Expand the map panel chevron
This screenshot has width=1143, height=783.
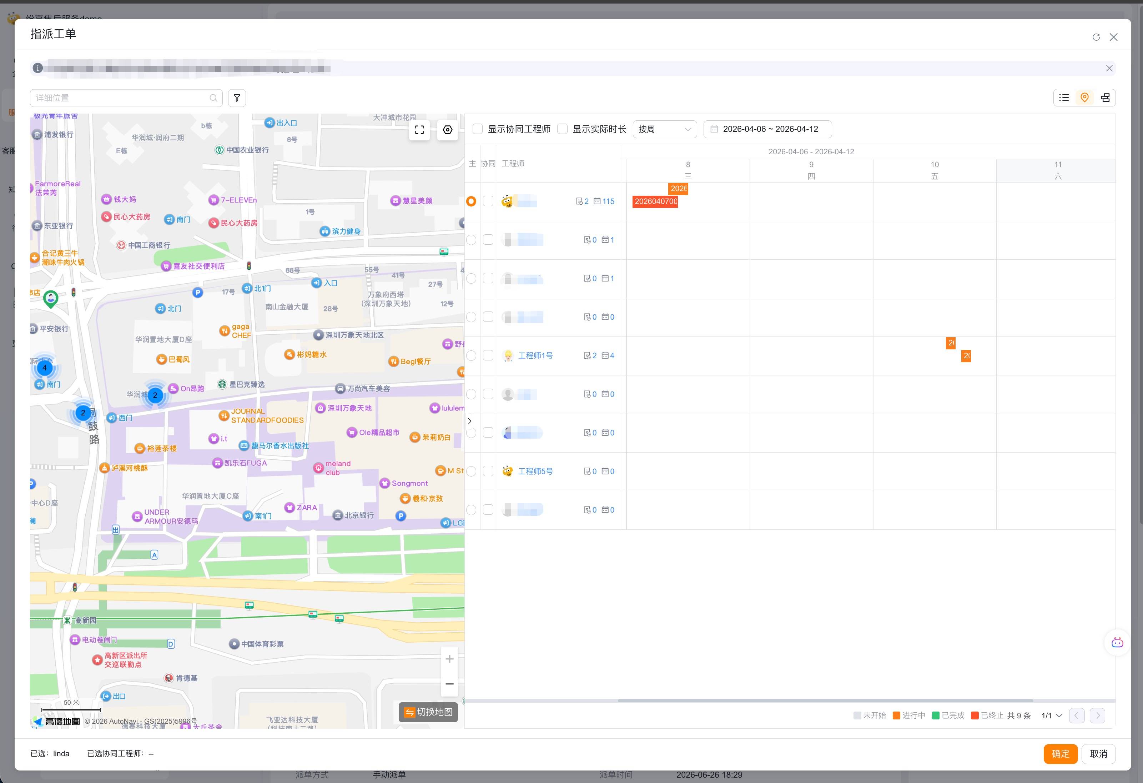[x=469, y=421]
